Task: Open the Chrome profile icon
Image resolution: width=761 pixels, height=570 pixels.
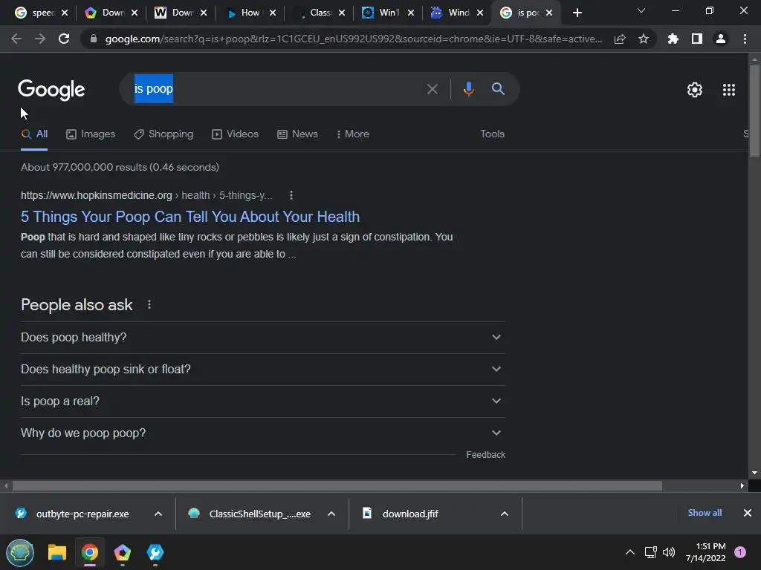Action: (721, 39)
